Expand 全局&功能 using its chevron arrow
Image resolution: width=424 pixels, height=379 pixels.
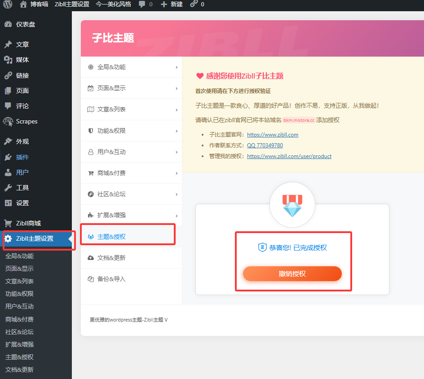177,67
